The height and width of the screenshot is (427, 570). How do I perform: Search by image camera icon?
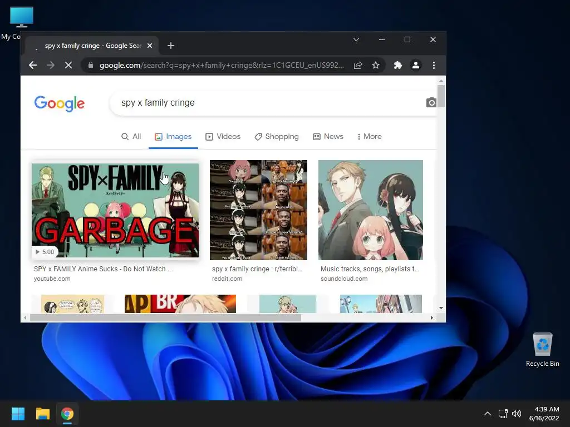click(431, 103)
